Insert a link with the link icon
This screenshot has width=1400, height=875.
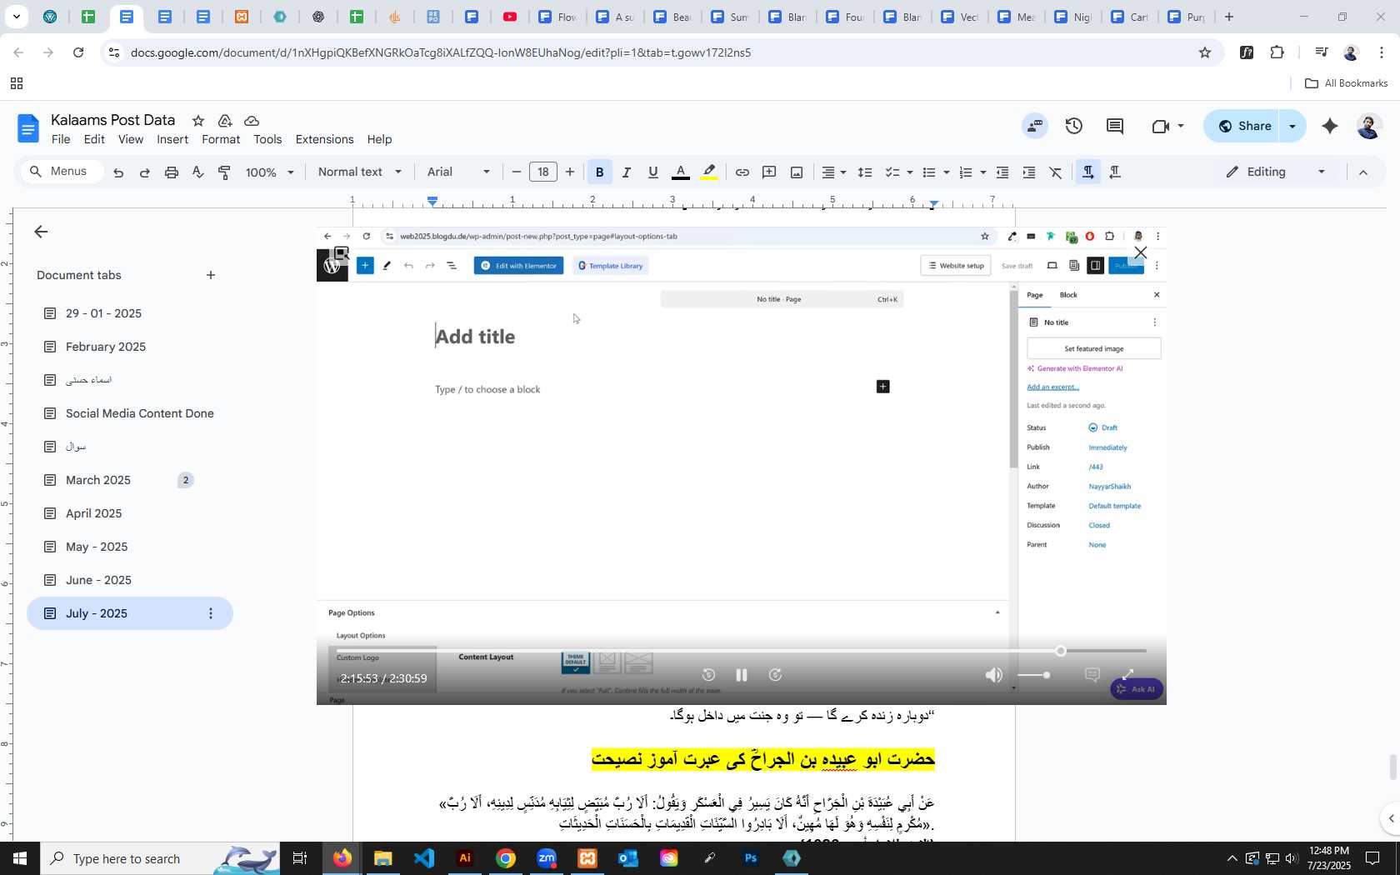tap(742, 172)
